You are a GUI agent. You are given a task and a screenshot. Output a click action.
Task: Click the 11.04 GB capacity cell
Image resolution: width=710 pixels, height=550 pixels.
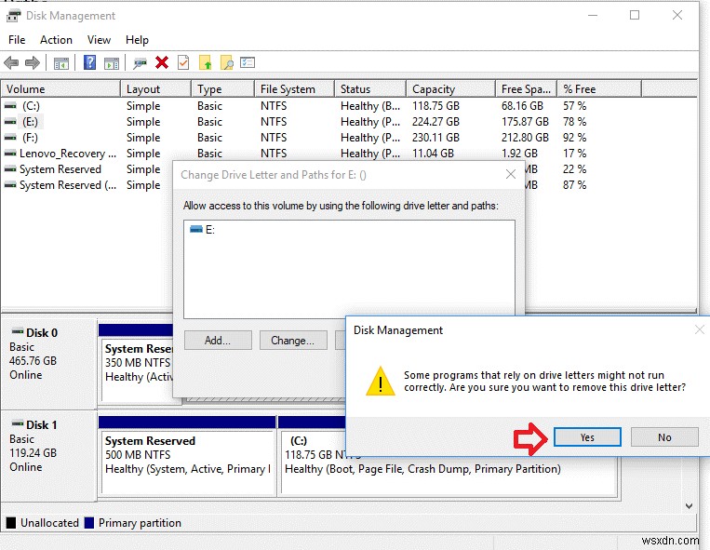click(433, 154)
